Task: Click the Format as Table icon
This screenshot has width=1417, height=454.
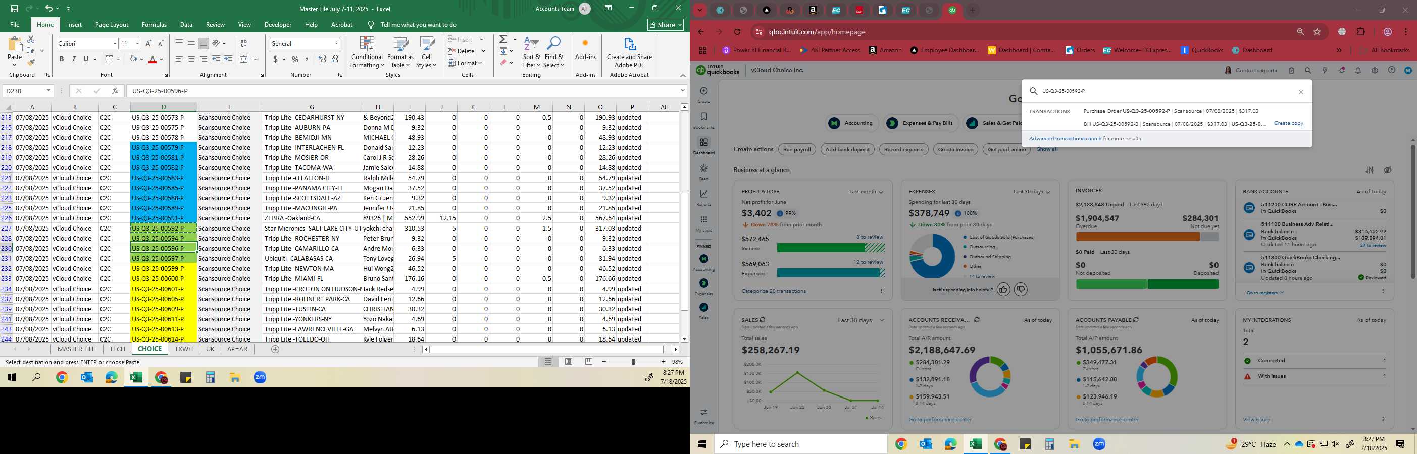Action: tap(400, 53)
